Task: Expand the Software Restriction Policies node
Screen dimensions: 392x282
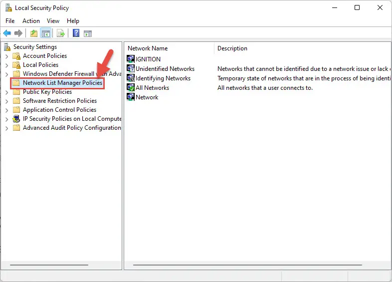Action: [7, 101]
